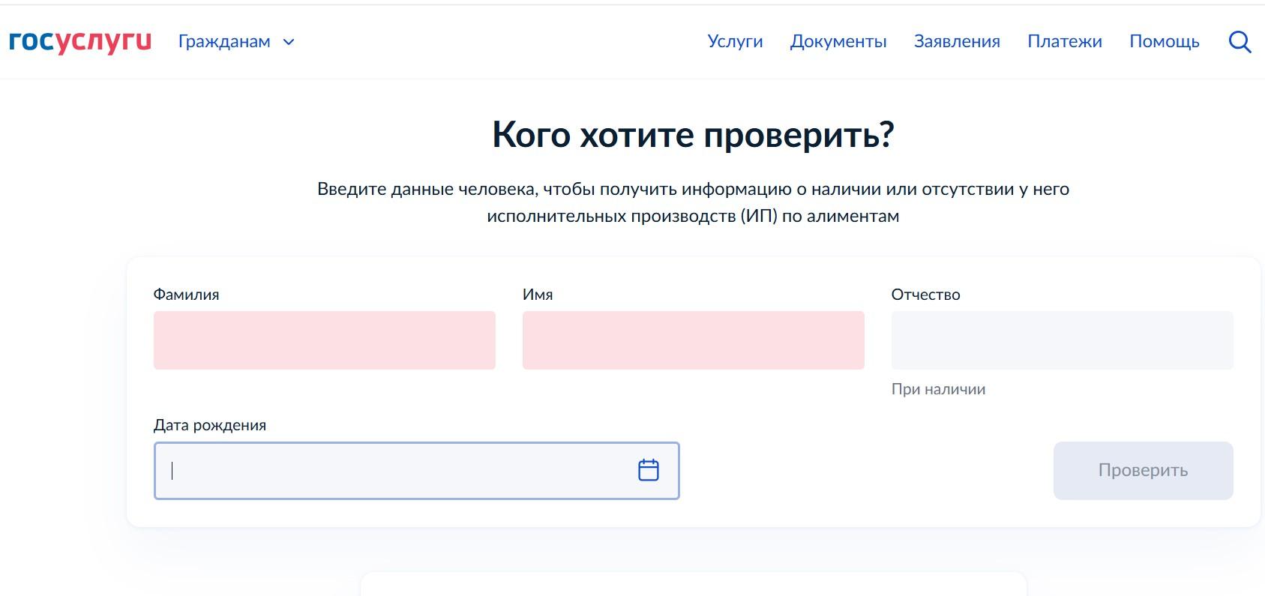
Task: Go to Документы section
Action: (838, 42)
